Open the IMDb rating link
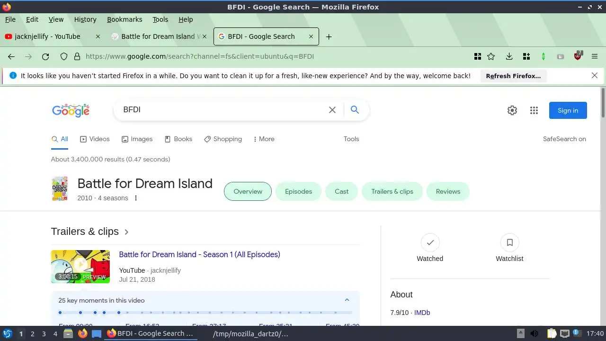This screenshot has width=606, height=341. 422,313
